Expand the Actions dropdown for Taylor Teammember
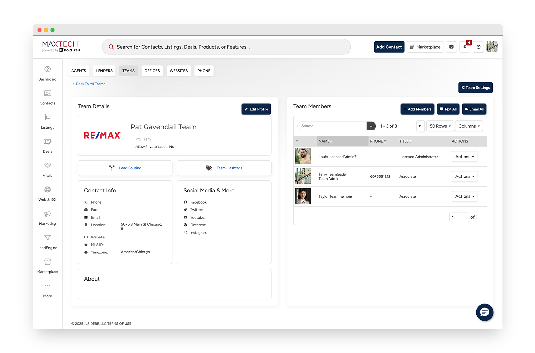Screen dimensions: 535x353 pyautogui.click(x=465, y=196)
